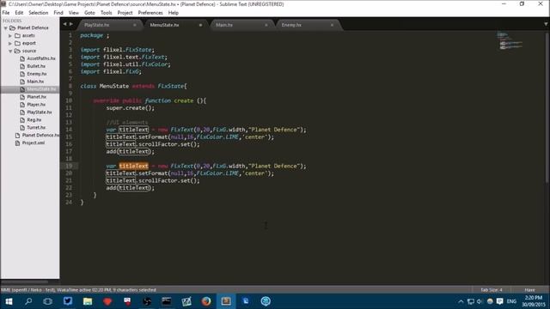This screenshot has width=550, height=309.
Task: Click the open folder icon of source
Action: 17,51
